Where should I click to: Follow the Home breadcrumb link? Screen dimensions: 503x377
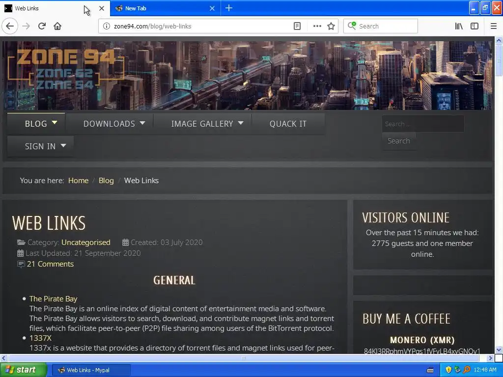(x=78, y=181)
